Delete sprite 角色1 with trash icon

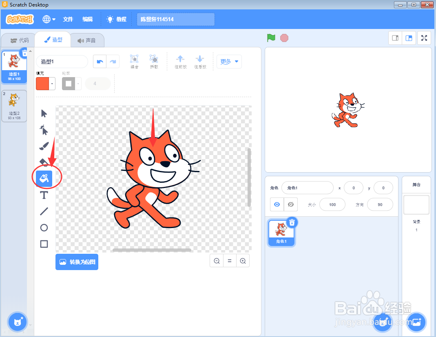pyautogui.click(x=292, y=222)
